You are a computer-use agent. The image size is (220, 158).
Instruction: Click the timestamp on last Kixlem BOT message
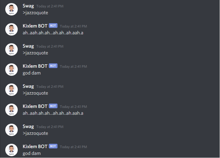coord(73,147)
